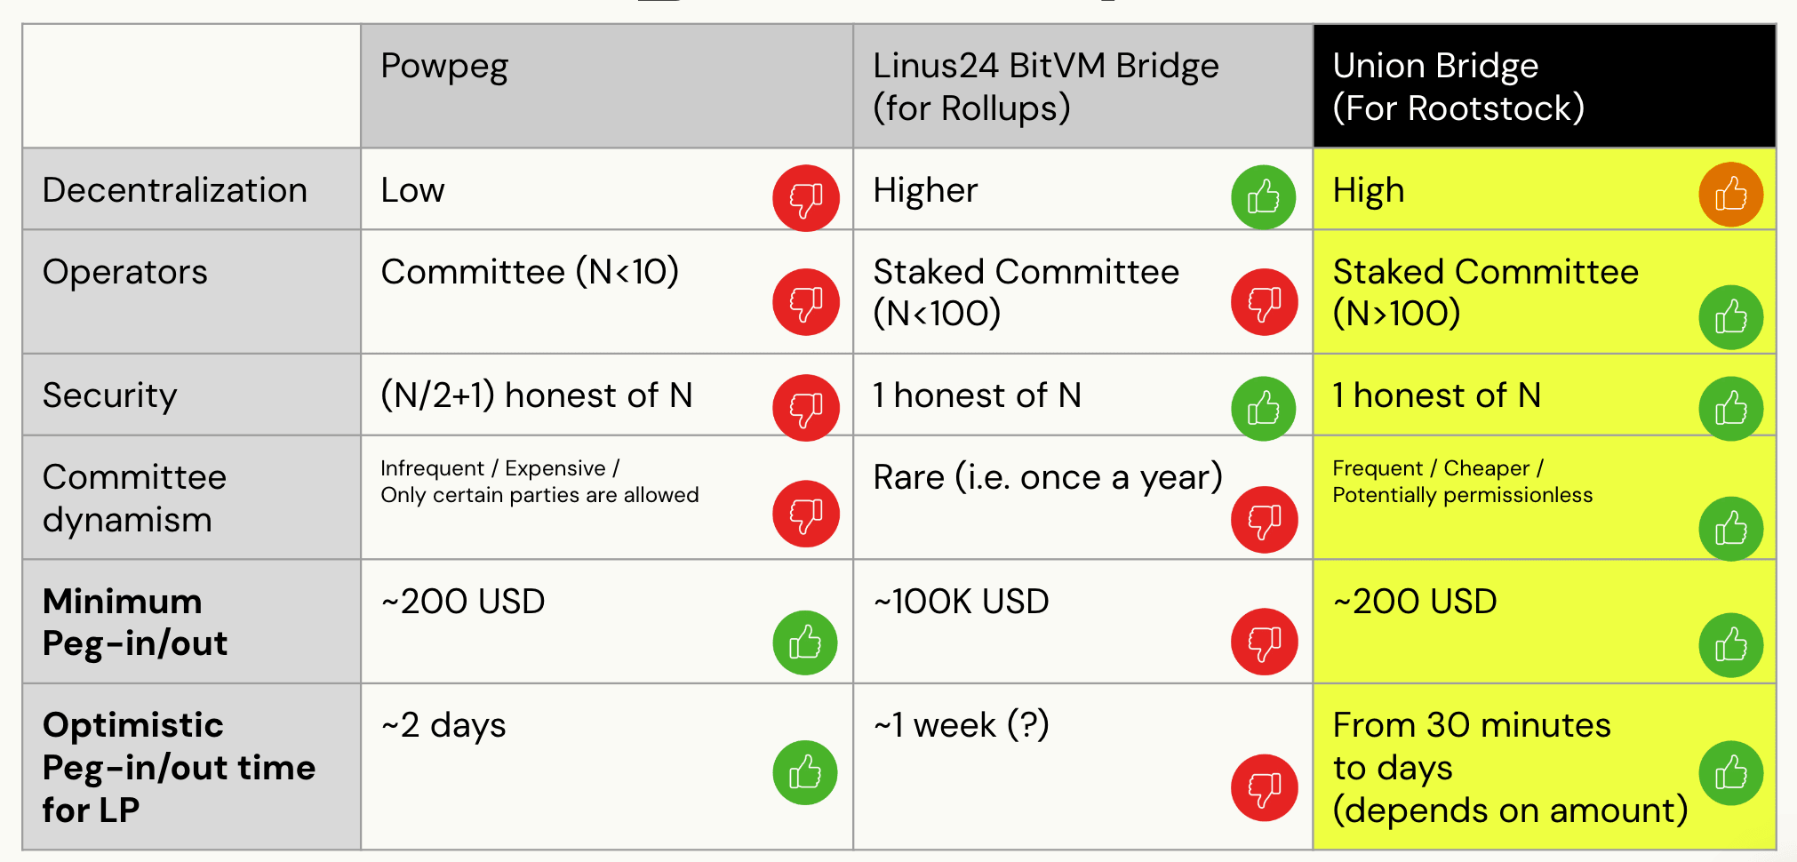This screenshot has height=862, width=1797.
Task: Click thumbs-down beside ~100K USD
Action: (x=1264, y=642)
